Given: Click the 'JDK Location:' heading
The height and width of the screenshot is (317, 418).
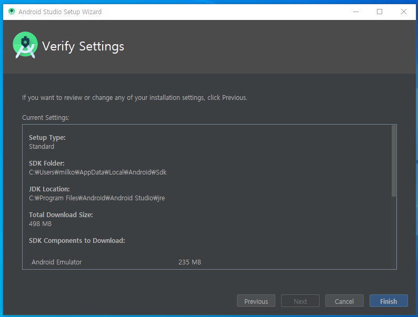Looking at the screenshot, I should (x=49, y=189).
